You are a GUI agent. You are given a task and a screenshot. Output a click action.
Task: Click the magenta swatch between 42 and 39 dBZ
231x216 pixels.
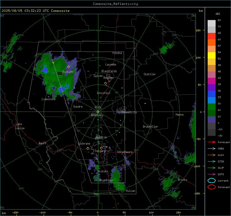point(211,81)
